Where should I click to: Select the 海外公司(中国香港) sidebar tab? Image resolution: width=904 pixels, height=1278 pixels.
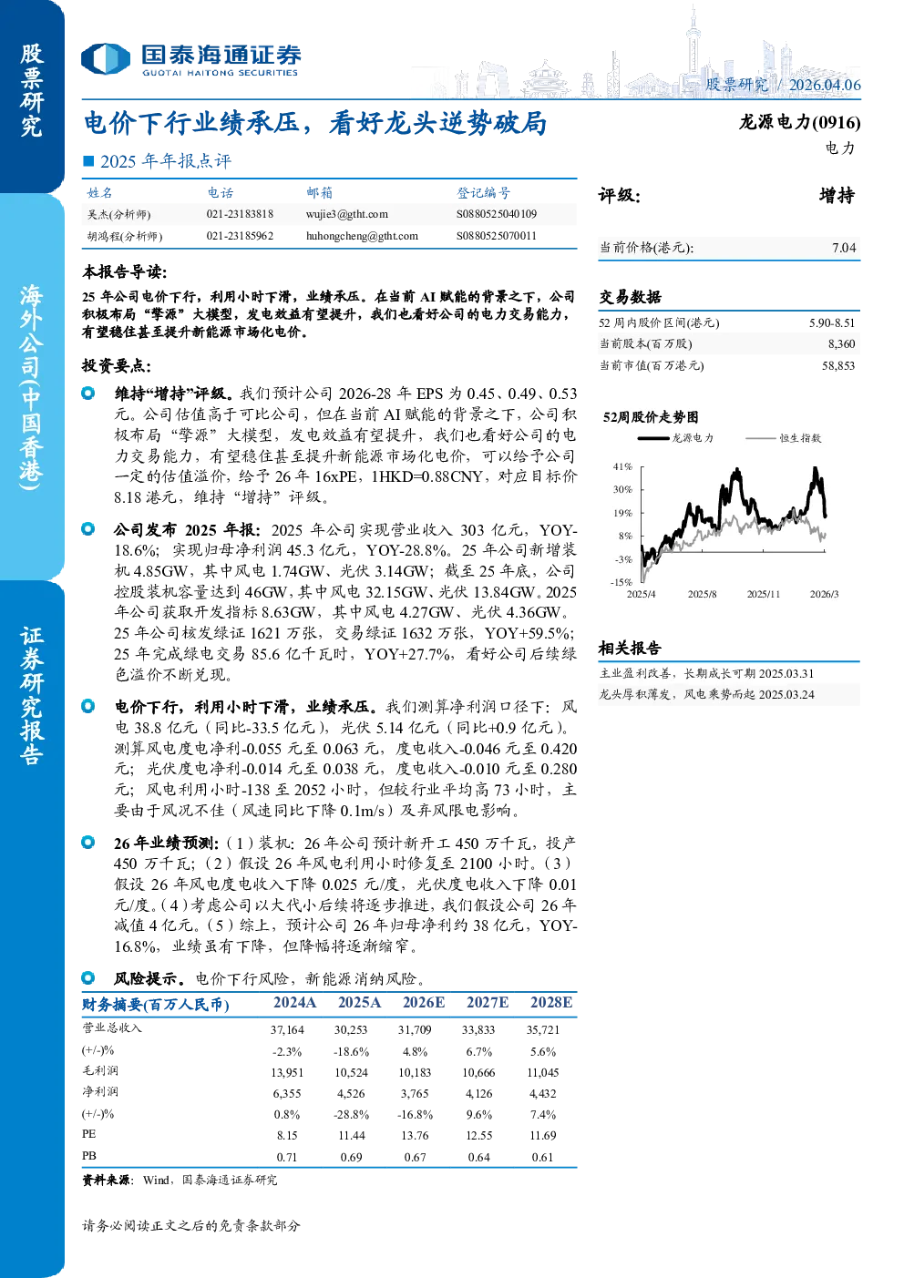click(x=32, y=386)
